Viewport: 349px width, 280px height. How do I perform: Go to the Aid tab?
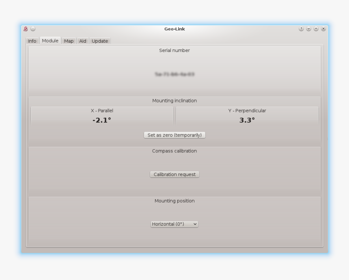click(82, 41)
